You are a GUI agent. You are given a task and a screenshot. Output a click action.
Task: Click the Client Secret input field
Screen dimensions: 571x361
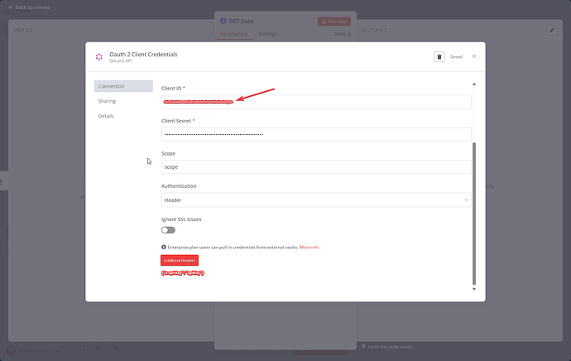pos(316,134)
